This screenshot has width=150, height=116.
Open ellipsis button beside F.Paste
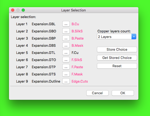66,67
